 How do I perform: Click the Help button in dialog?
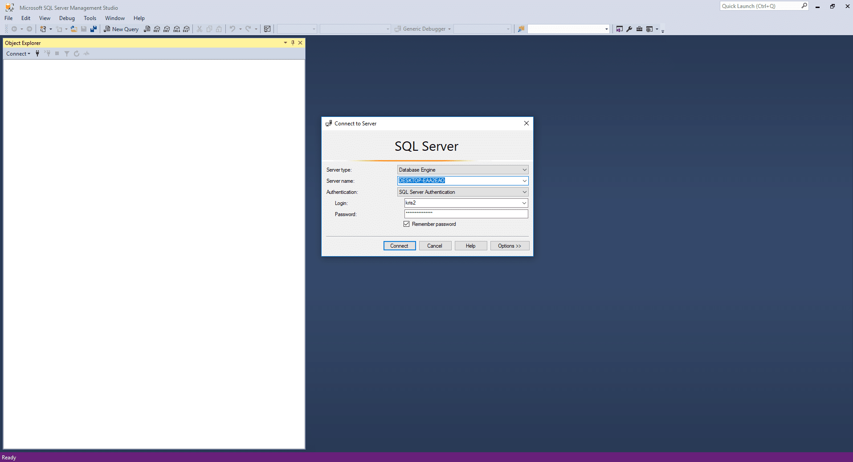coord(471,246)
